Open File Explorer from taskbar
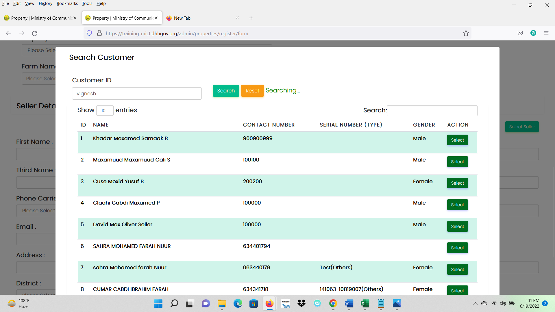Image resolution: width=555 pixels, height=312 pixels. point(222,303)
